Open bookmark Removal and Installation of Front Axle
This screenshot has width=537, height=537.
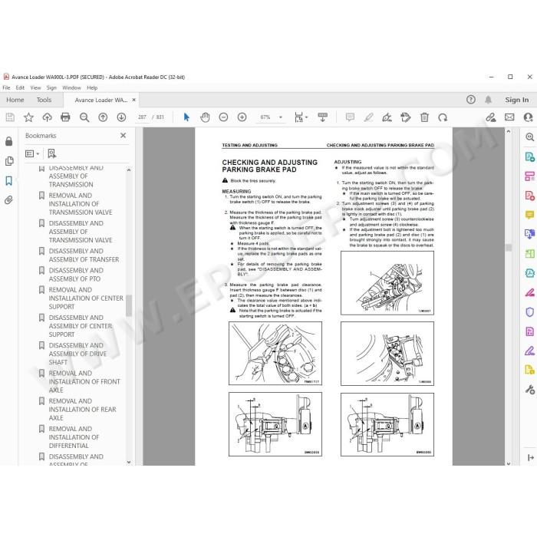pos(84,381)
